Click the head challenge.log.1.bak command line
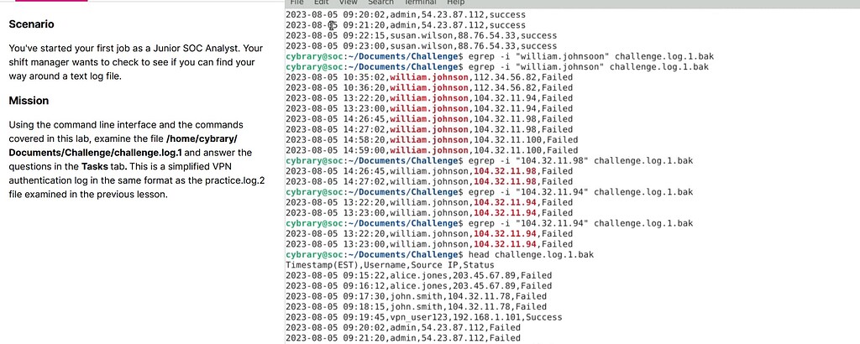Screen dimensions: 860x344 click(x=440, y=255)
